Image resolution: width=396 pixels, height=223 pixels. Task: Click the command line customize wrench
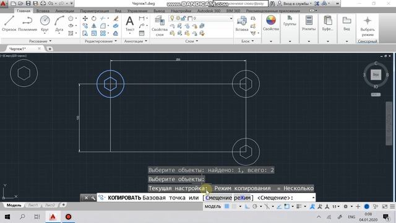[x=93, y=198]
